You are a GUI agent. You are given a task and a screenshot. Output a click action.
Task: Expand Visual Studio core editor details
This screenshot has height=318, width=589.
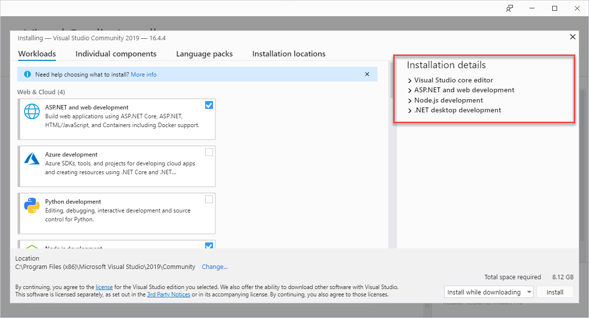pyautogui.click(x=410, y=80)
